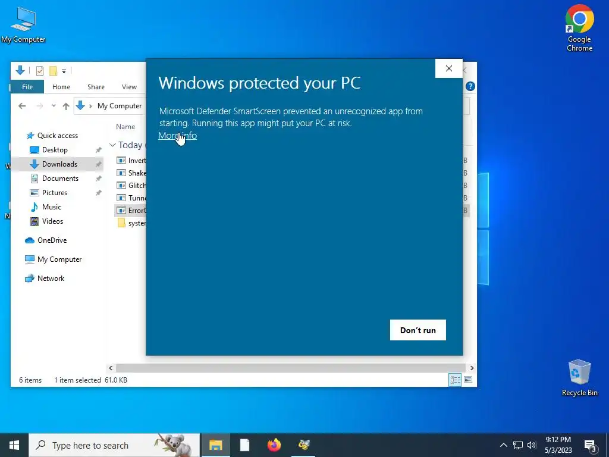Select Documents in navigation pane
The width and height of the screenshot is (609, 457).
tap(60, 179)
